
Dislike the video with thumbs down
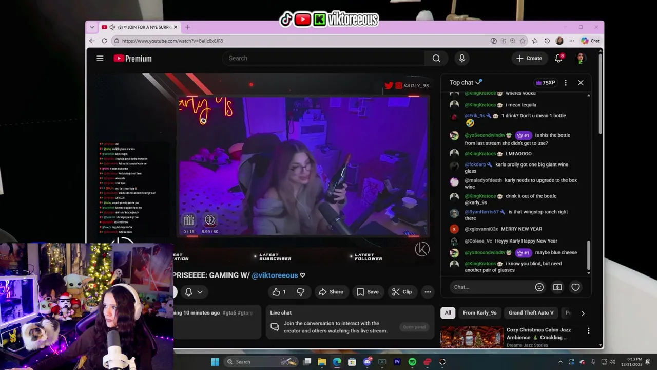[x=301, y=292]
